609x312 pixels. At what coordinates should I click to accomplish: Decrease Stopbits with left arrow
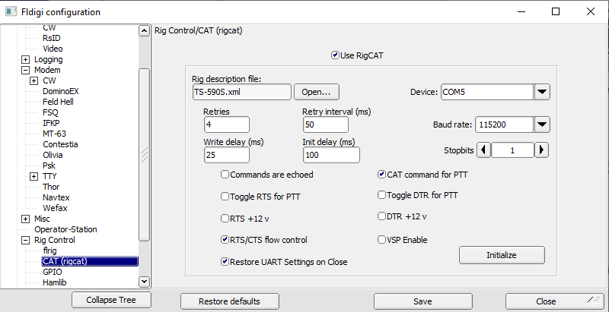pyautogui.click(x=483, y=150)
